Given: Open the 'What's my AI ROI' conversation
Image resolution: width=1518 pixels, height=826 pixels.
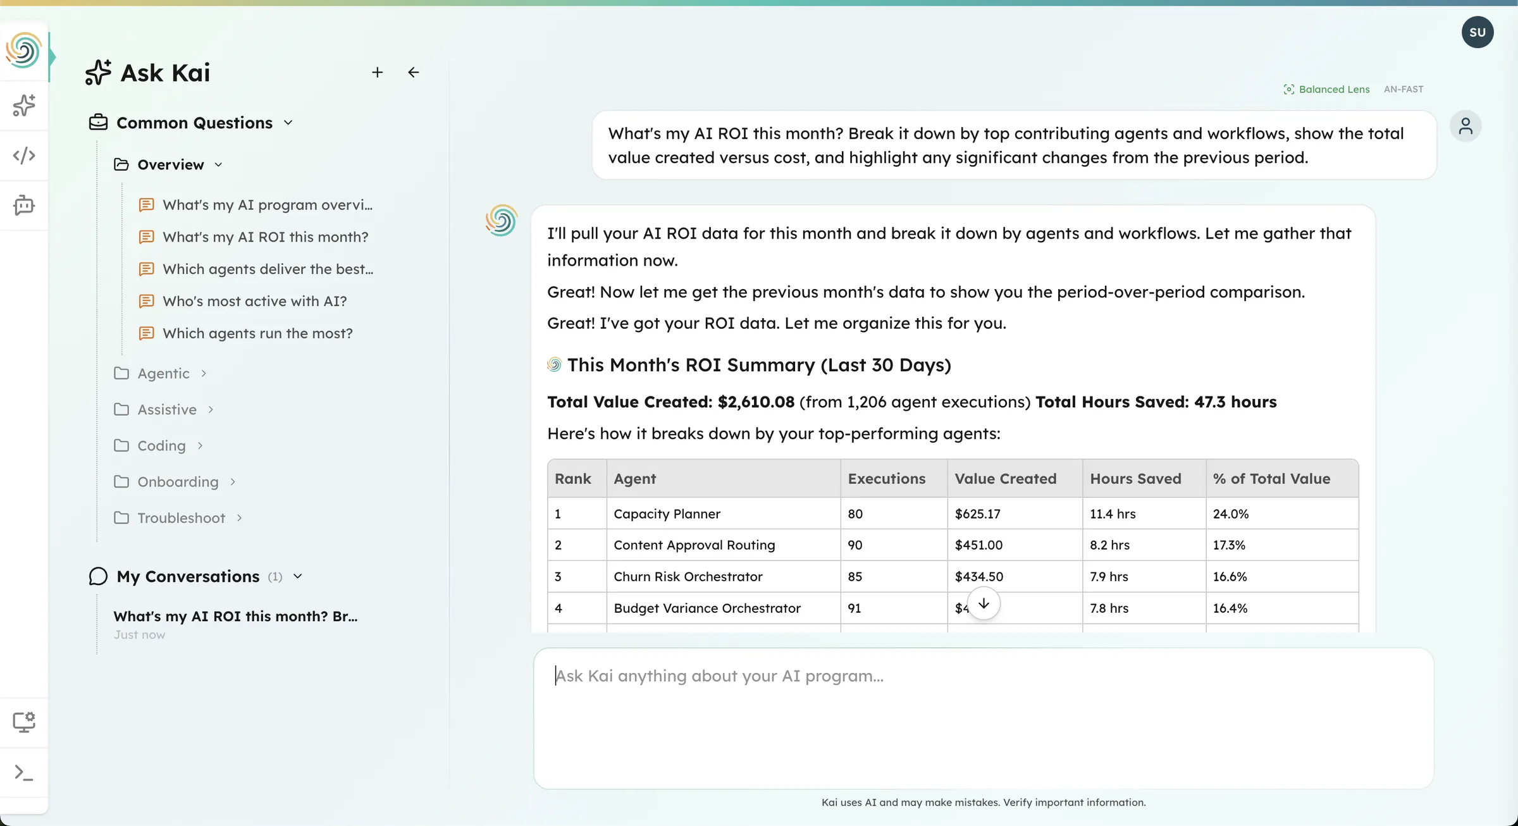Looking at the screenshot, I should (235, 617).
